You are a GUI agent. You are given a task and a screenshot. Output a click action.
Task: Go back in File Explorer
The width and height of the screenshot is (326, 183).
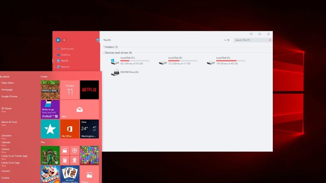(58, 40)
